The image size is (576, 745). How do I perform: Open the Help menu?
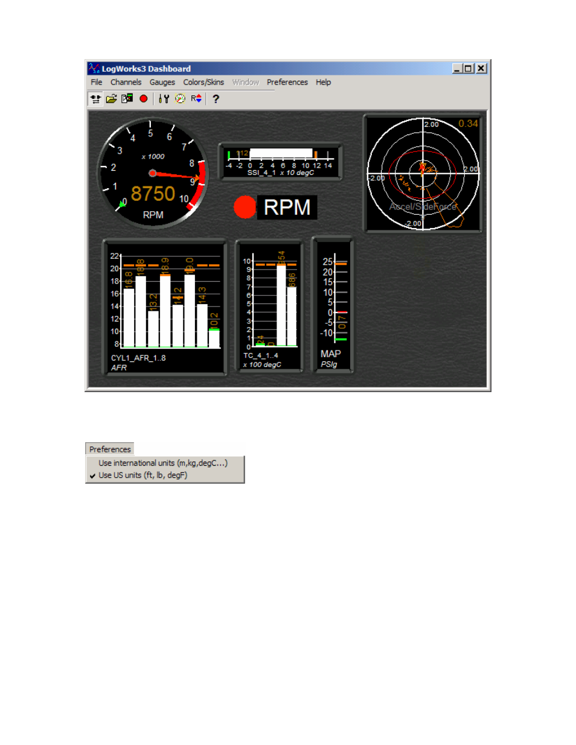coord(323,82)
